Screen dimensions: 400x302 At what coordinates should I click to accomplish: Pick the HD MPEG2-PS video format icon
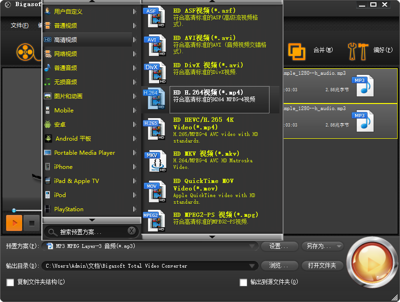(x=155, y=221)
